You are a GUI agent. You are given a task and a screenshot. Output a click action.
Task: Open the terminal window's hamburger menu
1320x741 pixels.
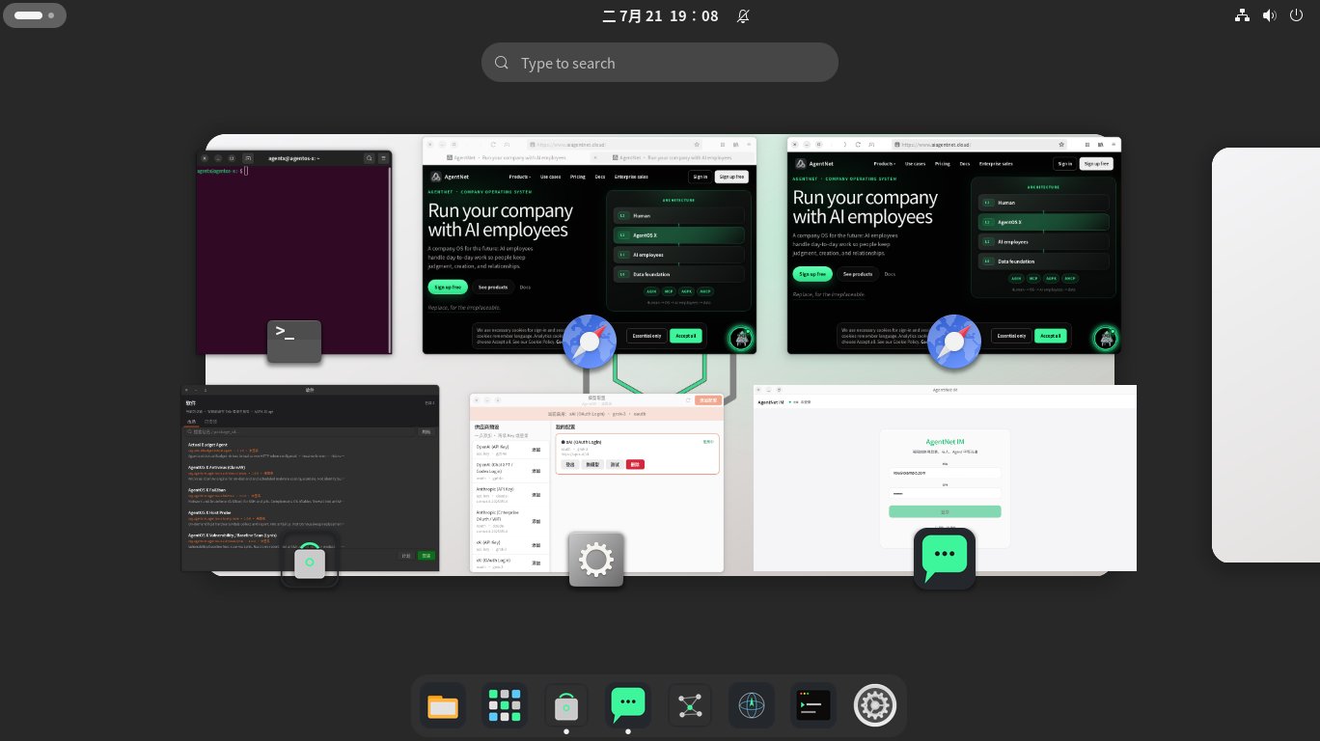(x=383, y=157)
